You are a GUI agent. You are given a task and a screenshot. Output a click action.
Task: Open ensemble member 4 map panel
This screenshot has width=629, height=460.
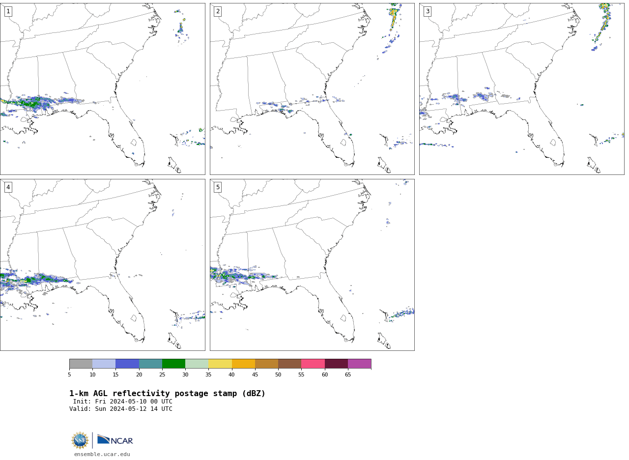point(102,265)
